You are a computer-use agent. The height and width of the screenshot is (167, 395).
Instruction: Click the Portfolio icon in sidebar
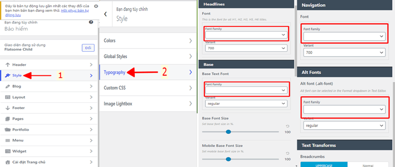8,130
